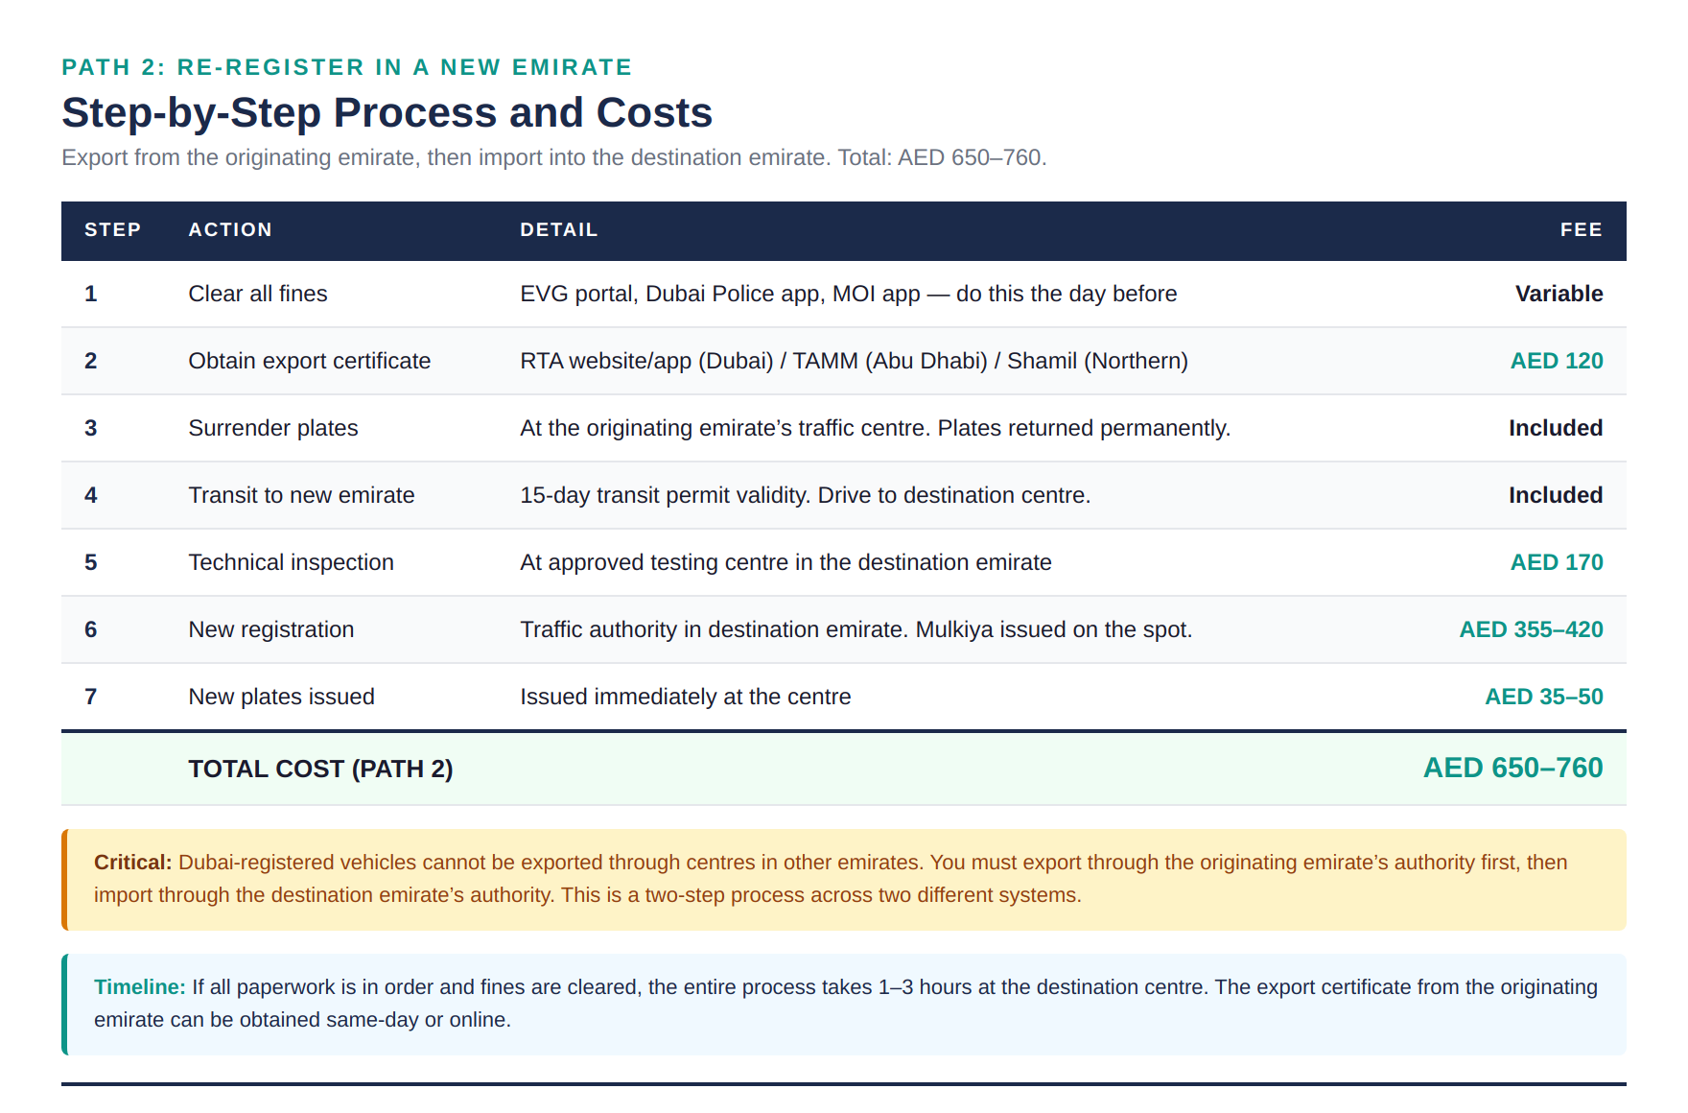Click the AED 170 fee amount
Image resolution: width=1688 pixels, height=1113 pixels.
tap(1556, 562)
